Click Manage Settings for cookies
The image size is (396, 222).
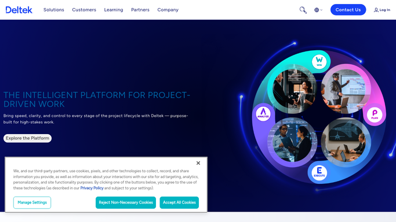(x=32, y=202)
